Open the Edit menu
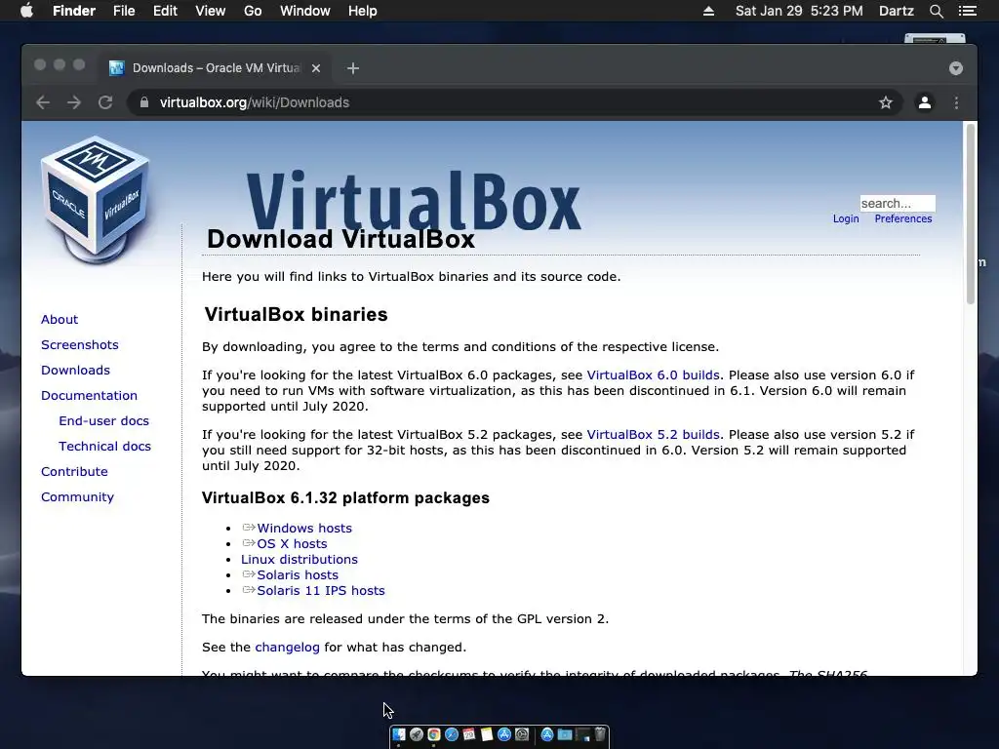Screen dimensions: 999x749 [x=165, y=11]
